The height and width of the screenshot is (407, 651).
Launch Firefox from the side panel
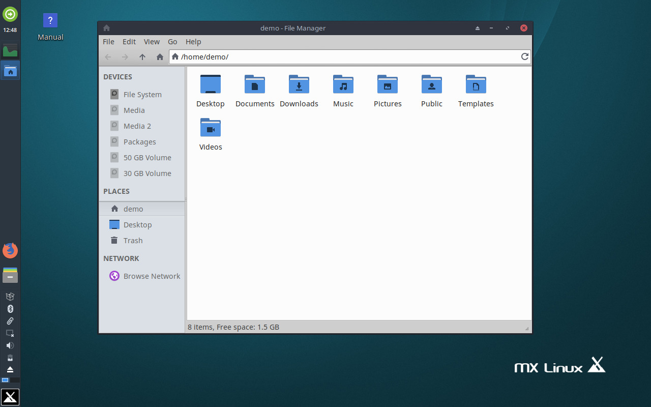click(x=10, y=250)
